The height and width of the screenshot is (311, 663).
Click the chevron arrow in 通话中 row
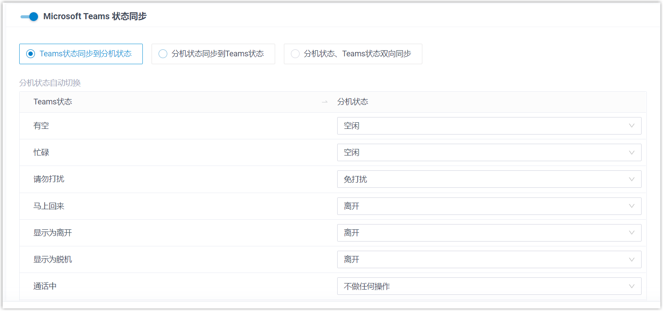coord(632,287)
